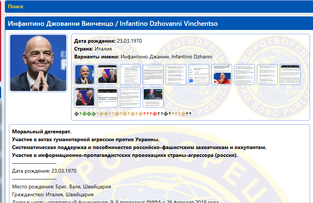This screenshot has height=203, width=313.
Task: Open fourth thumbnail in top gallery row
Action: [x=153, y=75]
